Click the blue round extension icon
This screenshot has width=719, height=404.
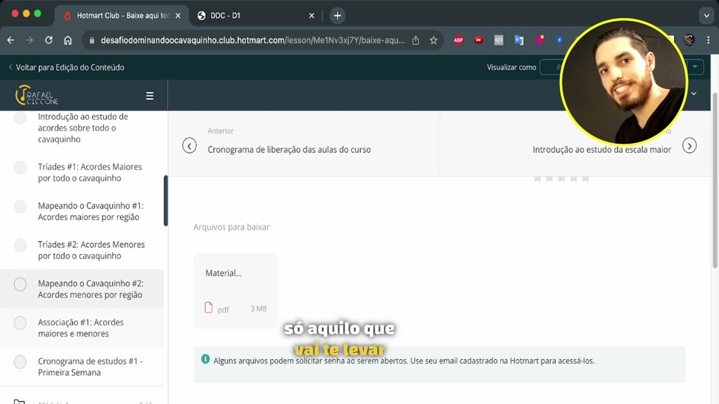pos(559,40)
